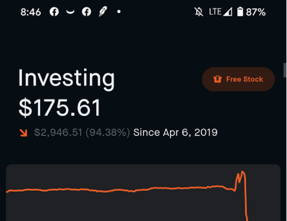Click the battery icon in status bar
Image resolution: width=287 pixels, height=221 pixels.
[240, 12]
